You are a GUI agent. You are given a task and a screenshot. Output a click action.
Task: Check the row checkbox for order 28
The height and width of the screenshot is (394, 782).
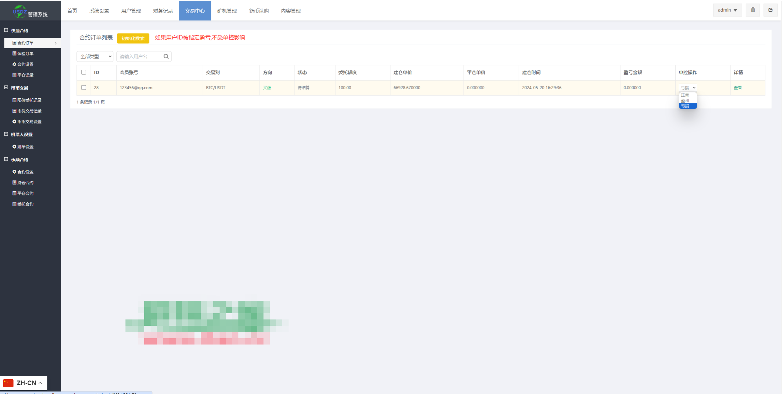(x=83, y=87)
